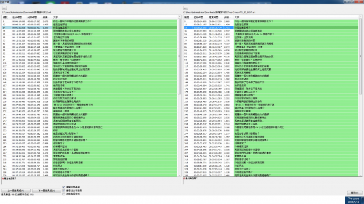364x204 pixels.
Task: Open file browse button above 2.srt list
Action: (x=4, y=8)
